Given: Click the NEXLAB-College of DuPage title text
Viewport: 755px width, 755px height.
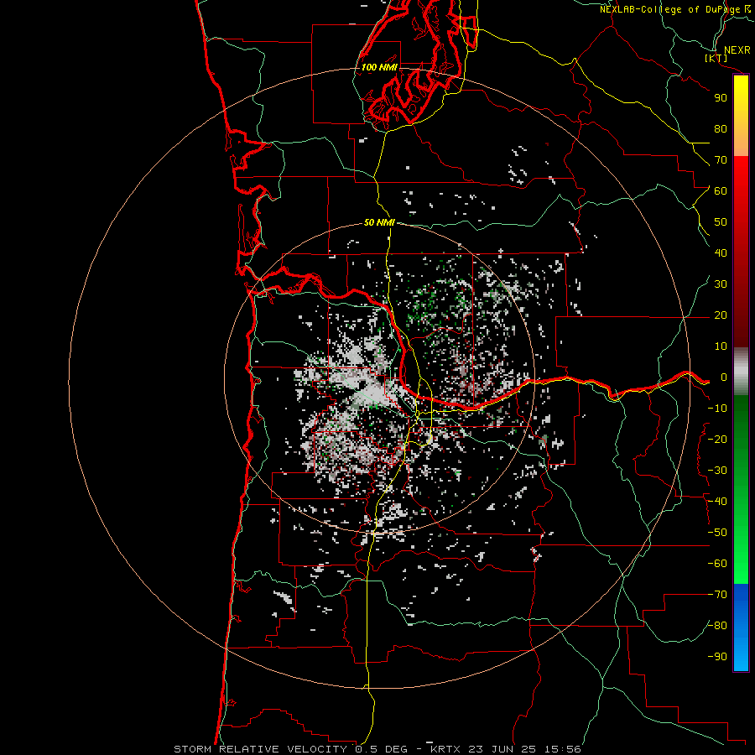Looking at the screenshot, I should [669, 9].
